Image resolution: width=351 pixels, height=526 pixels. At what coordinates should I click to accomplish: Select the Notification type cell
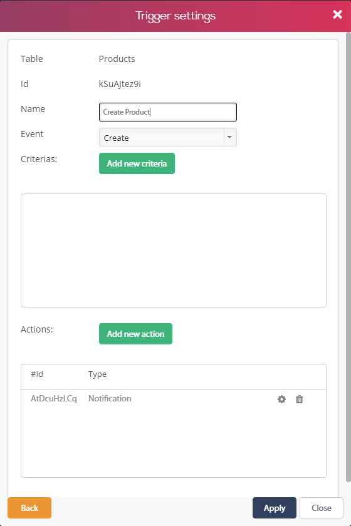click(110, 398)
